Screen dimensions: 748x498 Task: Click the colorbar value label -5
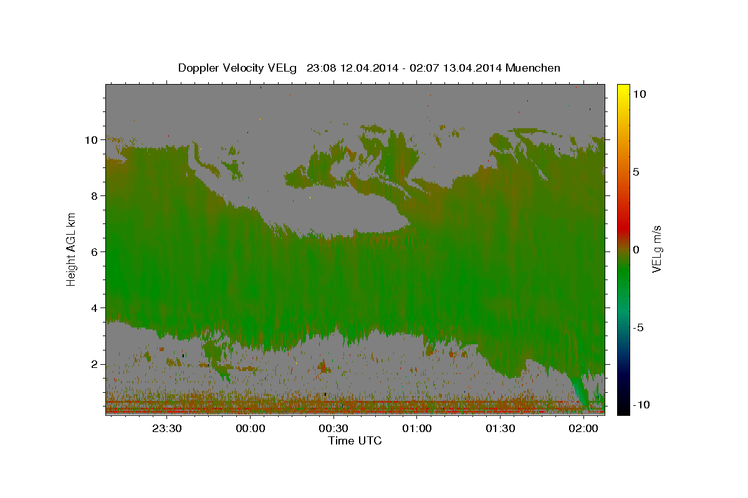pos(638,327)
